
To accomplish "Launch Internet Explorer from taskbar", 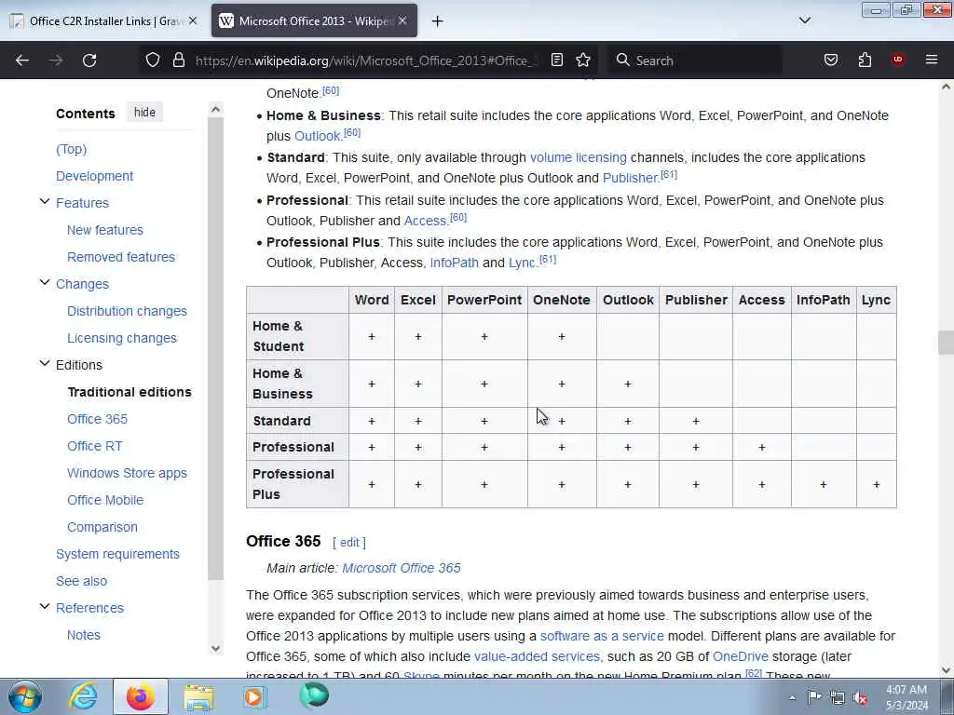I will click(83, 696).
